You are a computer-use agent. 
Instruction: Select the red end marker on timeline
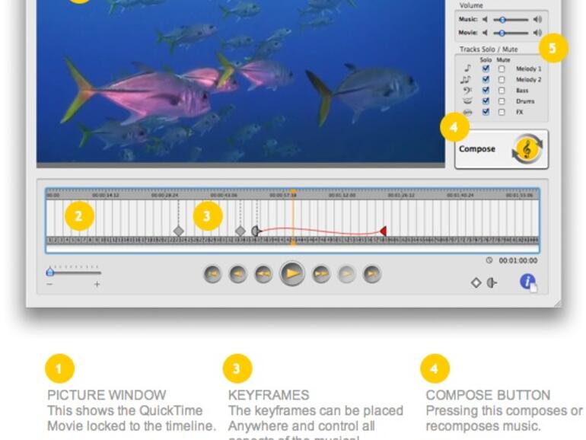pyautogui.click(x=383, y=231)
